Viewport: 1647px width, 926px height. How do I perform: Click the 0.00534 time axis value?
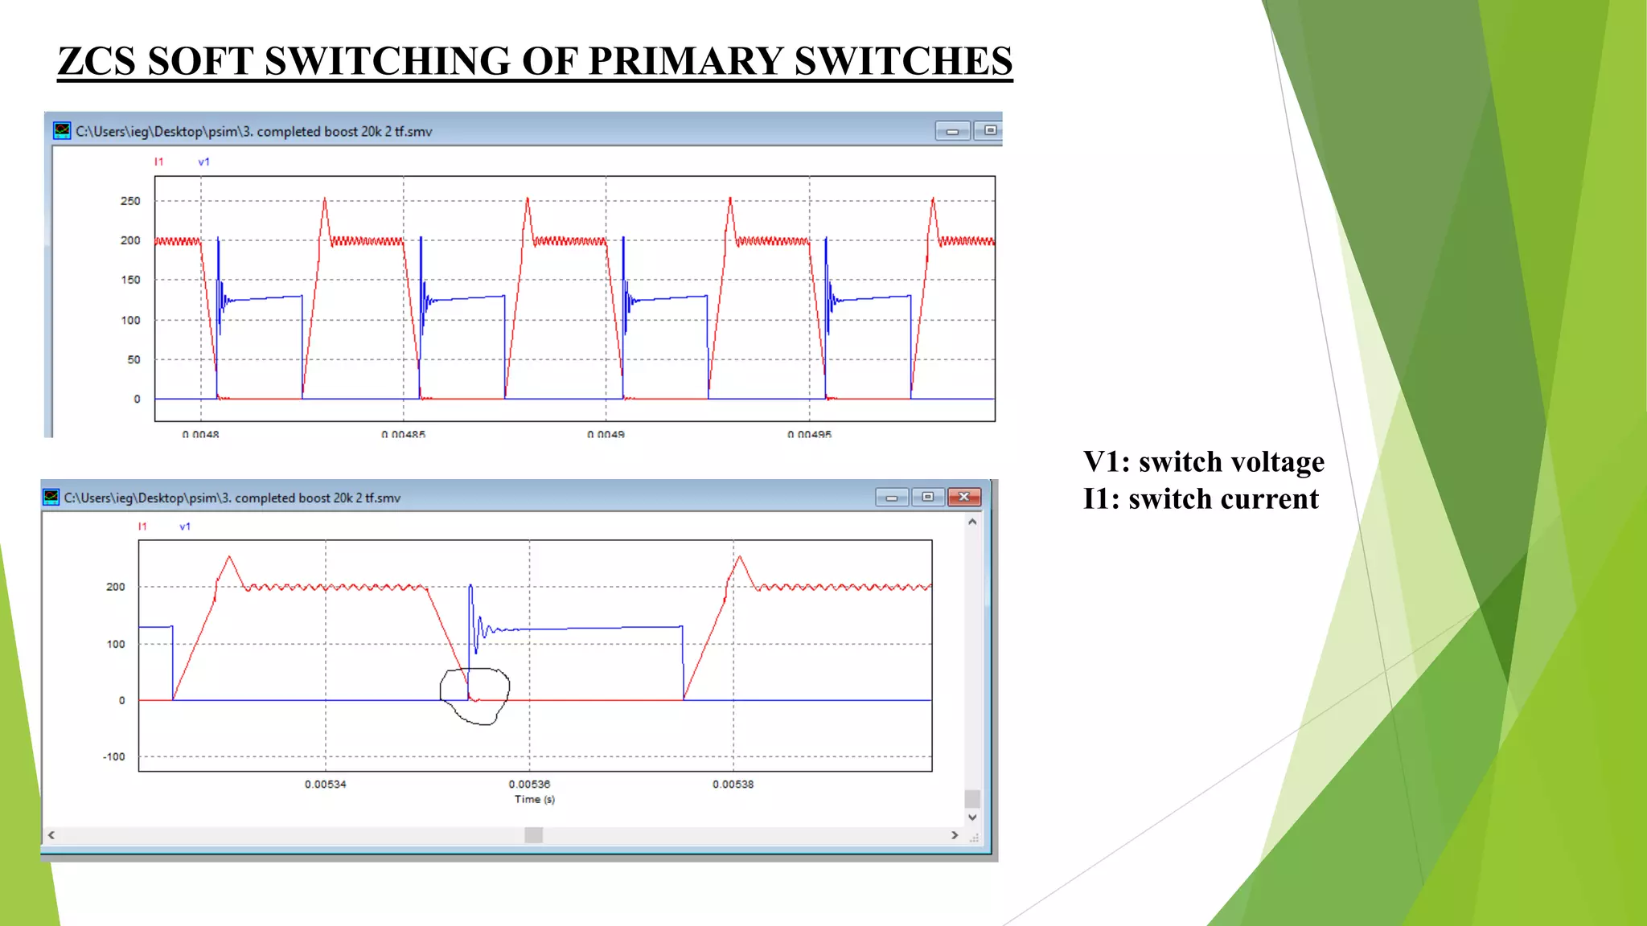pos(326,784)
